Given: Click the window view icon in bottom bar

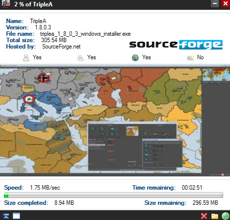Looking at the screenshot, I should coord(16,216).
